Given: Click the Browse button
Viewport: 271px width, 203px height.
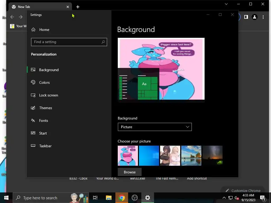Looking at the screenshot, I should click(130, 172).
